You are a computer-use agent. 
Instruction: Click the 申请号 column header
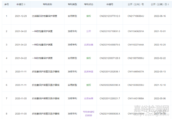[x=110, y=5]
